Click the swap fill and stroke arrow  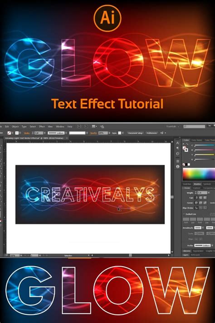(187, 144)
